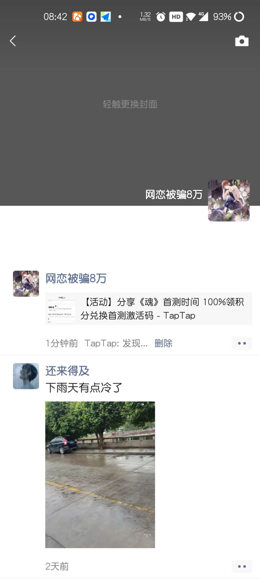This screenshot has width=260, height=579.
Task: Open the 网恋被骗8万 post author name
Action: click(x=76, y=278)
